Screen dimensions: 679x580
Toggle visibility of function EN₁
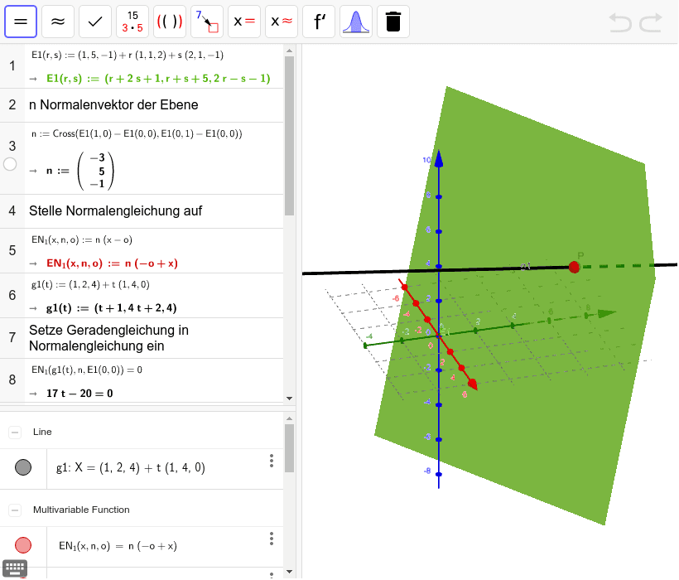(x=23, y=545)
